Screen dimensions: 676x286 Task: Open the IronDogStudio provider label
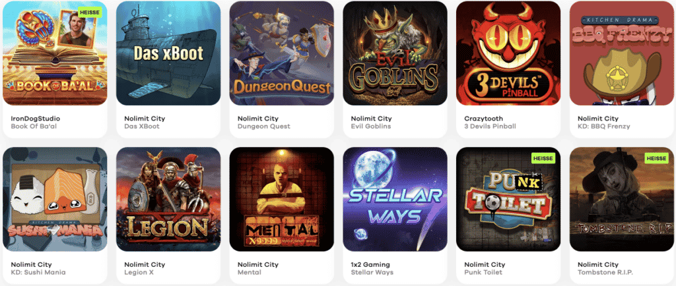tap(36, 119)
